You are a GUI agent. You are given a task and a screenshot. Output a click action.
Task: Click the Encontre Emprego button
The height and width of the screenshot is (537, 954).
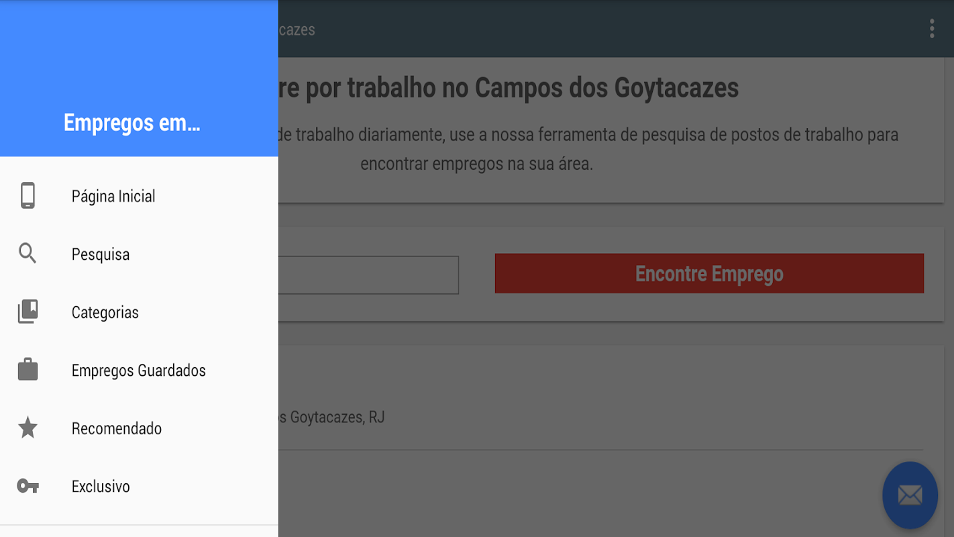[x=709, y=273]
